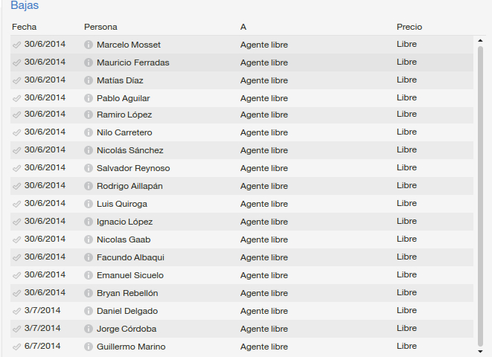492x357 pixels.
Task: Open info icon for Facundo Albaqui
Action: (x=89, y=257)
